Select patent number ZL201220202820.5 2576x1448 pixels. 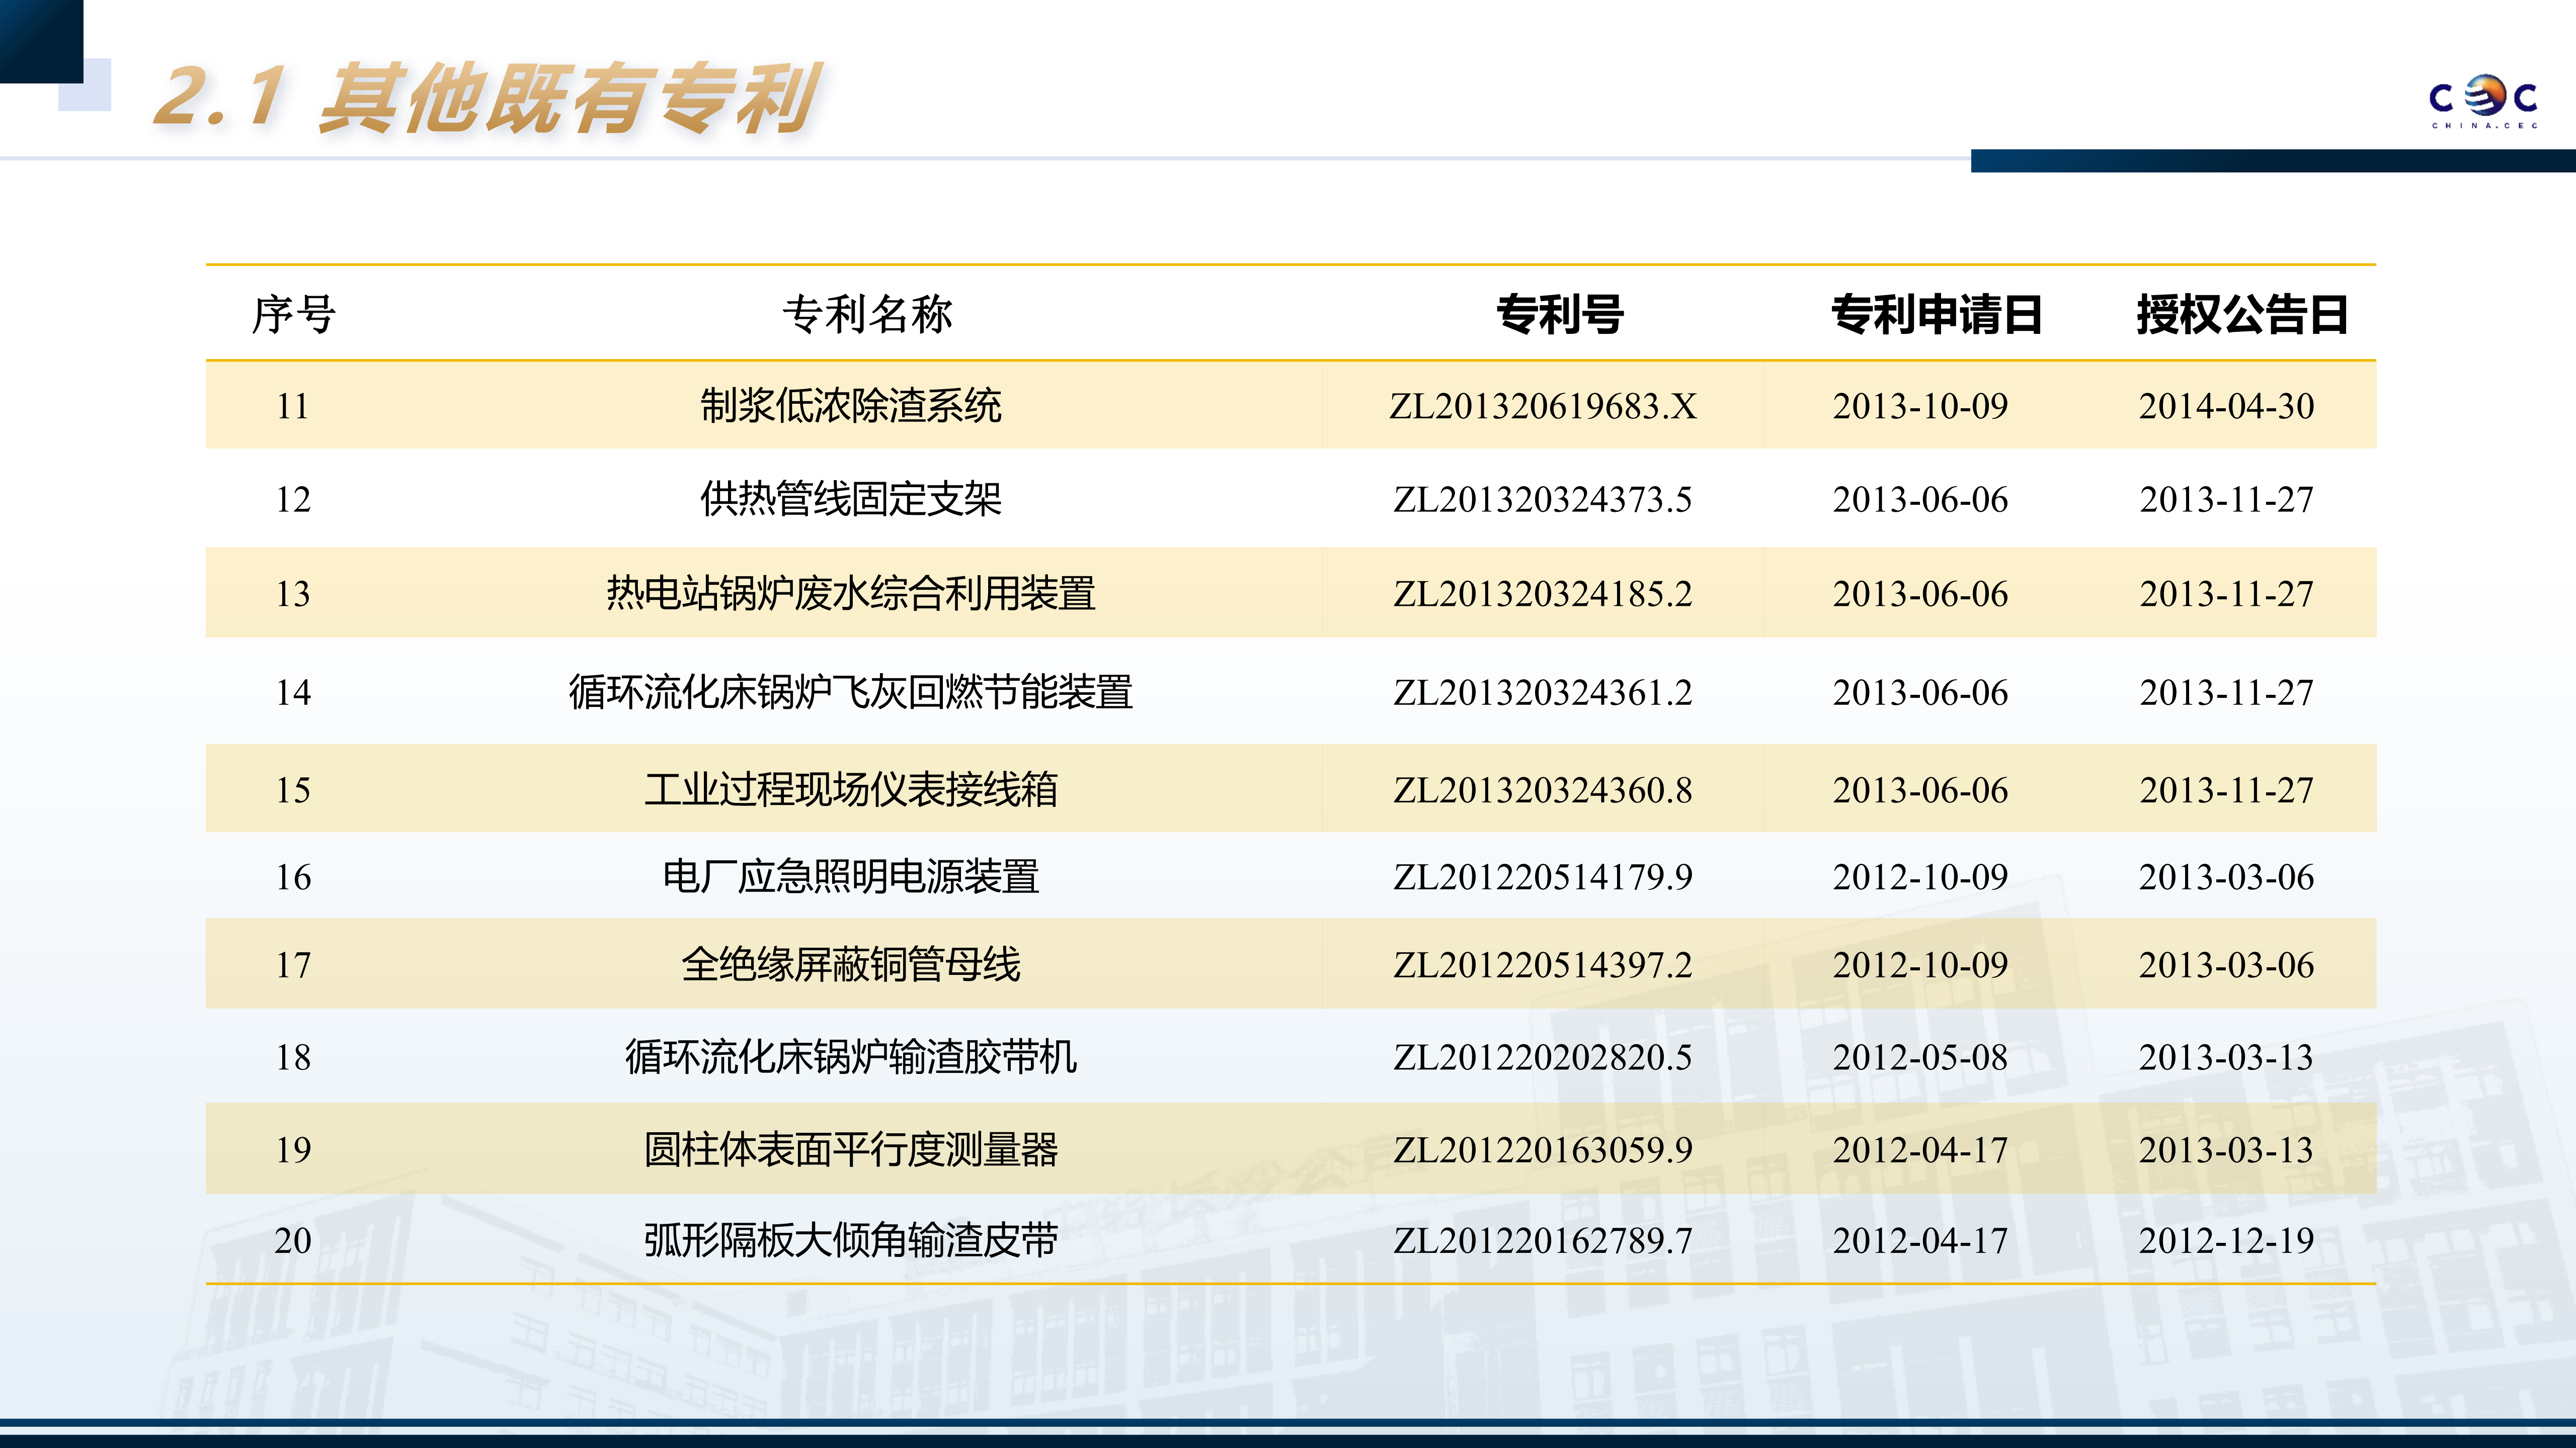coord(1542,1057)
